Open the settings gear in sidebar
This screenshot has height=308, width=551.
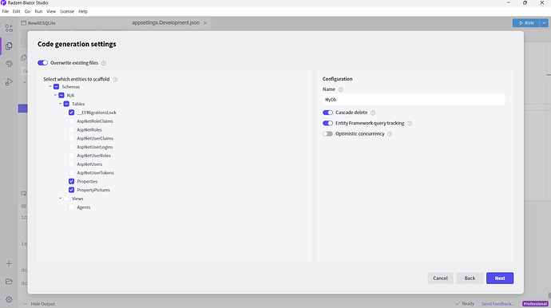[x=9, y=299]
